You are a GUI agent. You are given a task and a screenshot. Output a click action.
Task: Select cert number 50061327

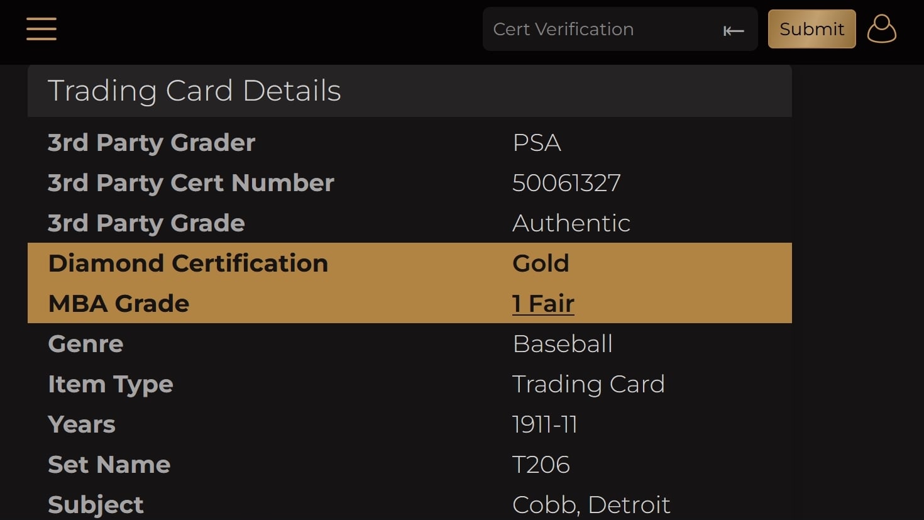[566, 183]
